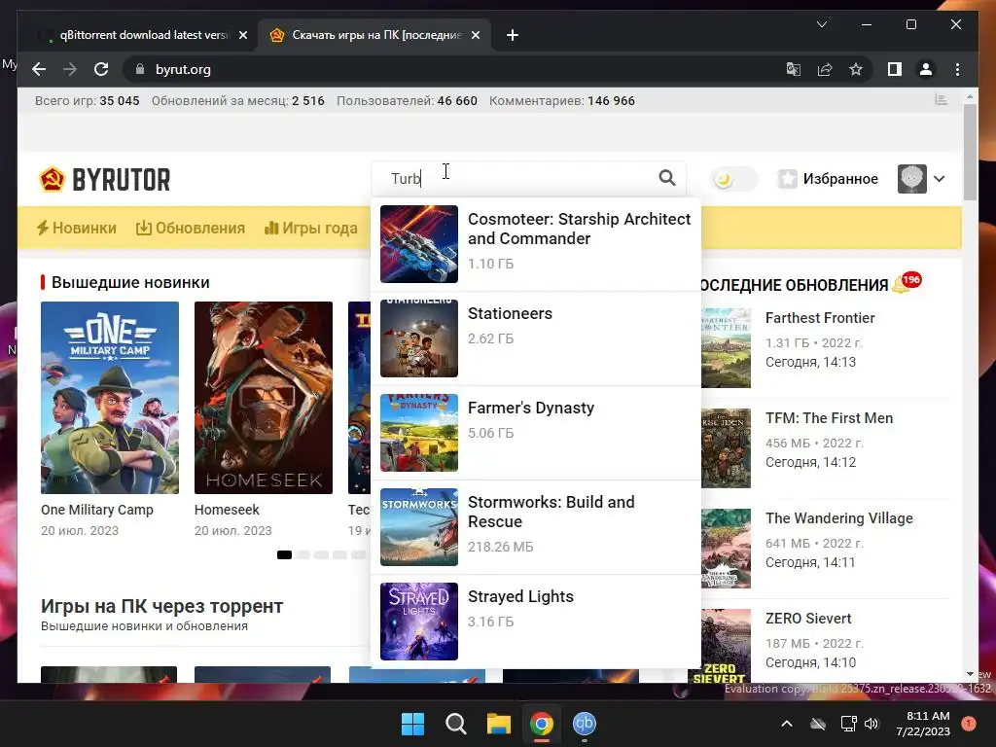Open Farthest Frontier update entry
The image size is (996, 747).
click(826, 348)
